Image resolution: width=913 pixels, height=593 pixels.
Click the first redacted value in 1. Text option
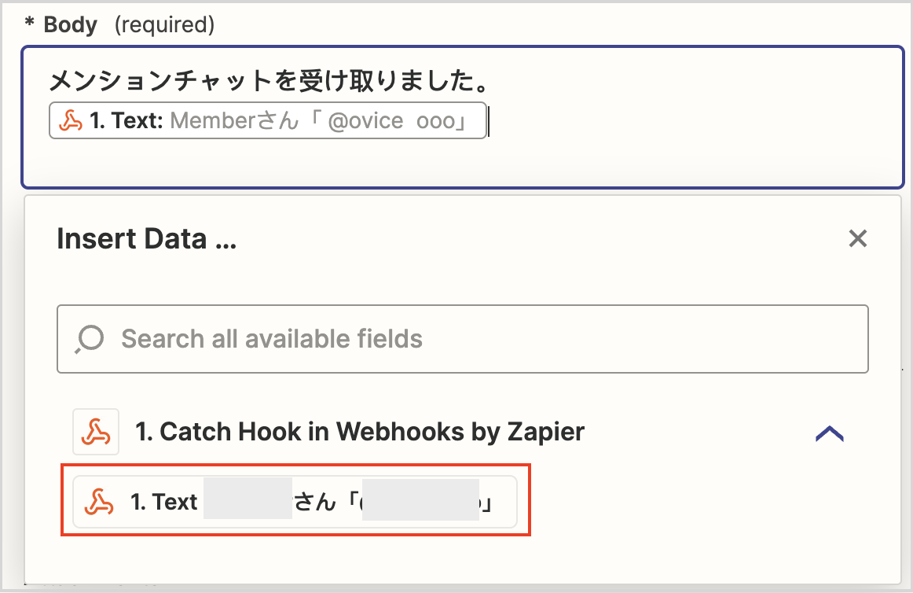(x=247, y=502)
